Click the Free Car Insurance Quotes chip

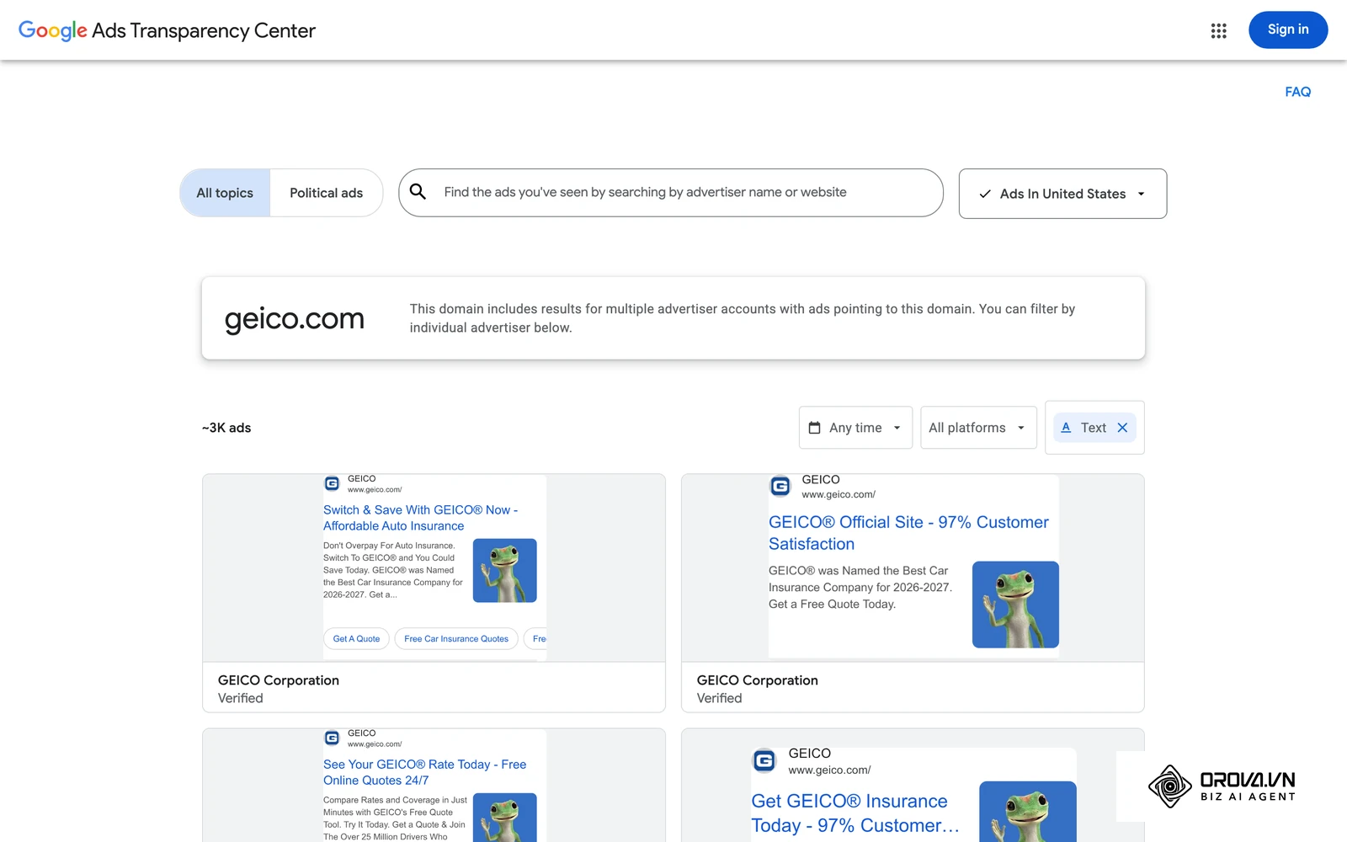pyautogui.click(x=456, y=639)
